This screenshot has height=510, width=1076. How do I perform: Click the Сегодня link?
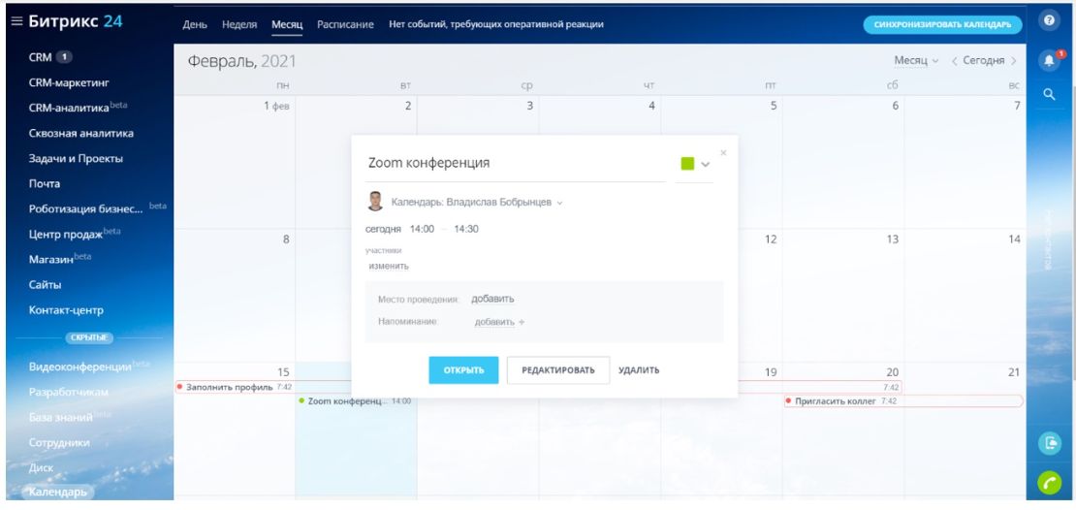(x=983, y=61)
